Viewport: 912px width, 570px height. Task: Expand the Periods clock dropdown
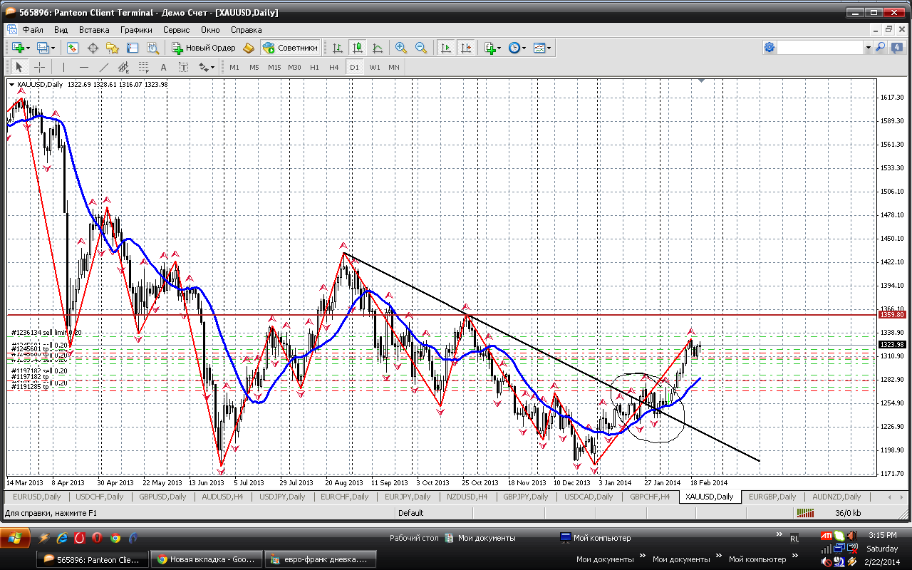coord(517,48)
